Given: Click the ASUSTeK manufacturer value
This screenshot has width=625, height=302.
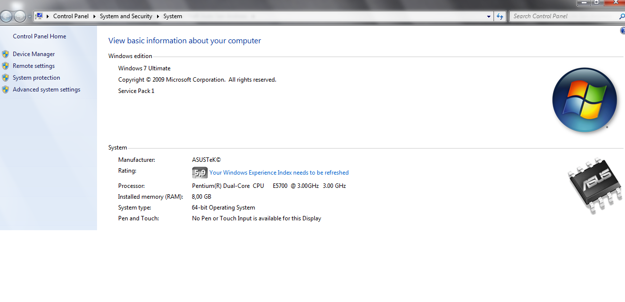Looking at the screenshot, I should pos(206,160).
